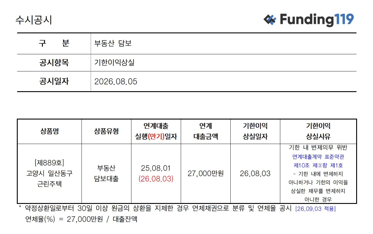Click the 연계 대출금액 column header
The image size is (373, 234).
click(206, 131)
